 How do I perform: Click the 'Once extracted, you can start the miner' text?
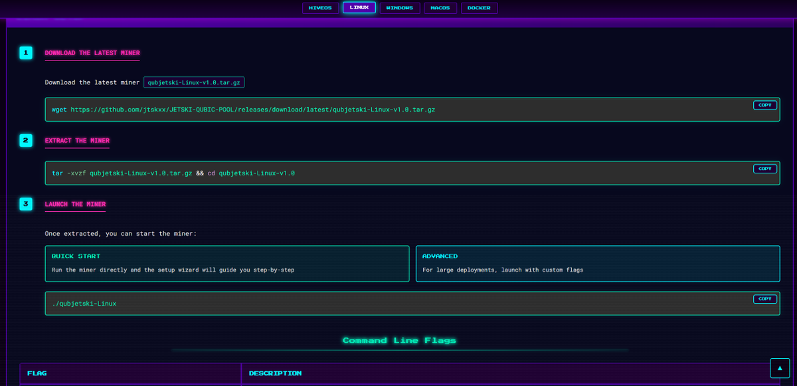pyautogui.click(x=121, y=234)
